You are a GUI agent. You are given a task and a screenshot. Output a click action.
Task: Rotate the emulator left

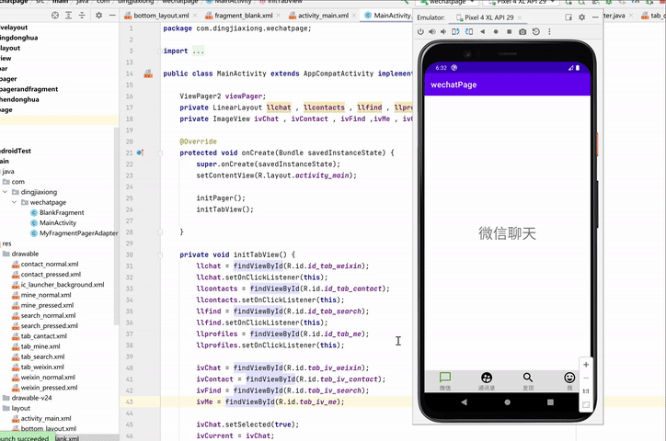point(455,32)
